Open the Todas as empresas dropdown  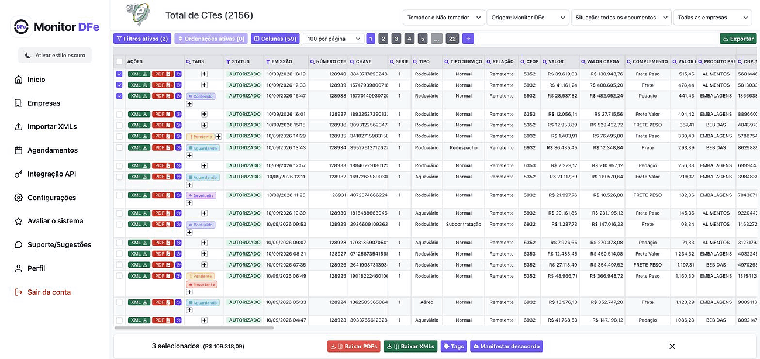713,18
